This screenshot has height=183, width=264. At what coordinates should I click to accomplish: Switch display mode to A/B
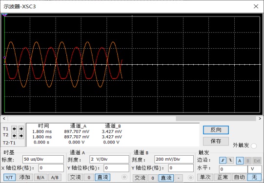coord(55,178)
